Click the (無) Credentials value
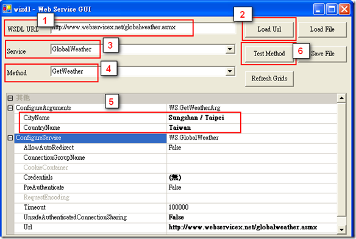The image size is (356, 239). point(175,177)
